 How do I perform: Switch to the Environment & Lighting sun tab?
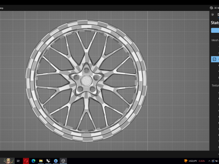point(213,15)
